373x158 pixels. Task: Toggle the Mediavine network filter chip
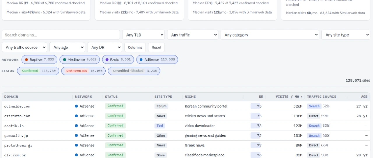click(80, 60)
